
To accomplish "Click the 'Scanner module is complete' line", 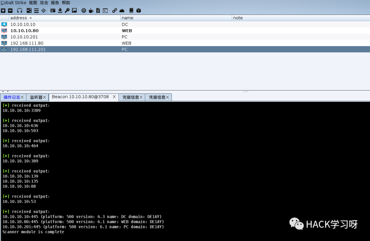I will (33, 232).
